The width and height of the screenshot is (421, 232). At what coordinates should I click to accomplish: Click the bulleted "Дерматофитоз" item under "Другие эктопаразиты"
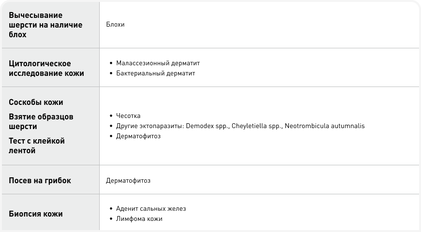pyautogui.click(x=138, y=136)
